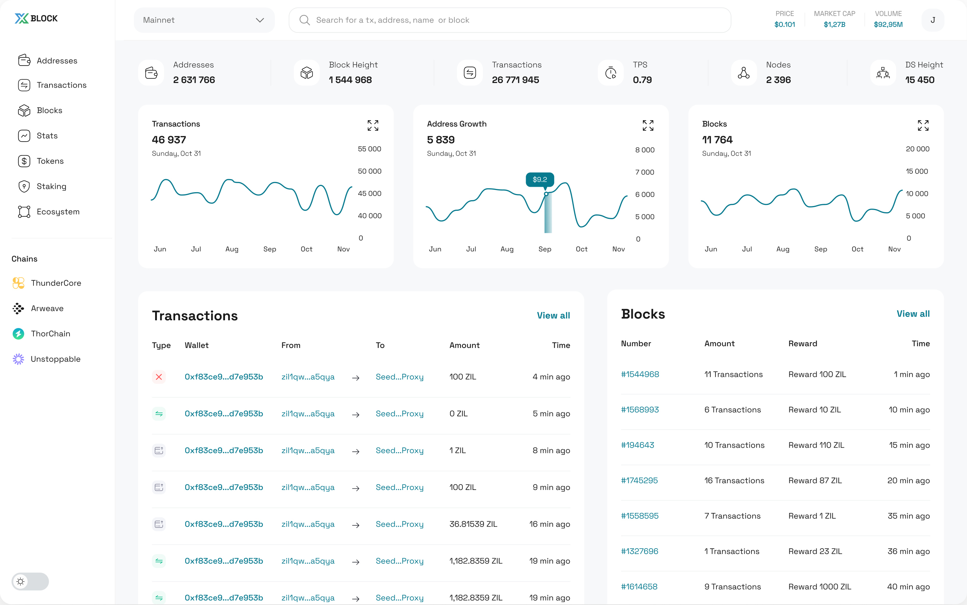Viewport: 967px width, 605px height.
Task: Click the Reward column header in Blocks
Action: tap(802, 344)
